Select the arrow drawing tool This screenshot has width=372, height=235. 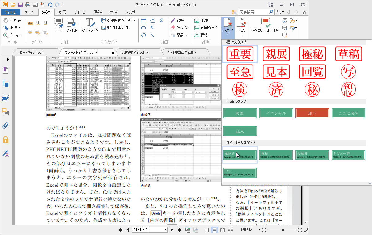coord(152,28)
